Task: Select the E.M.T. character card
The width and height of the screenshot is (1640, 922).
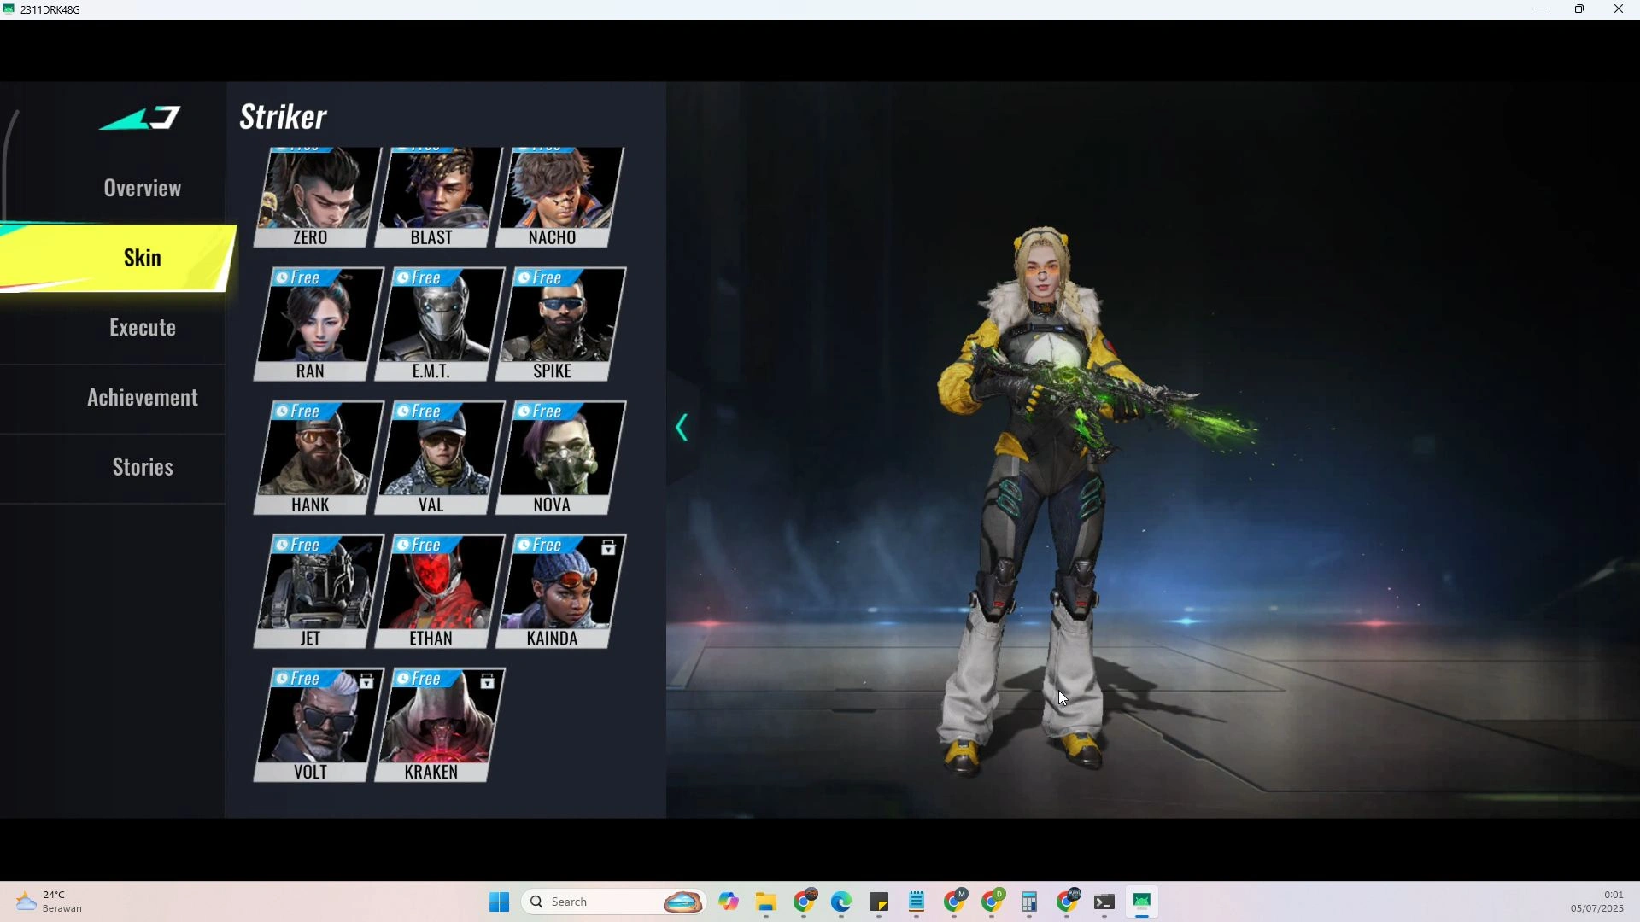Action: (434, 324)
